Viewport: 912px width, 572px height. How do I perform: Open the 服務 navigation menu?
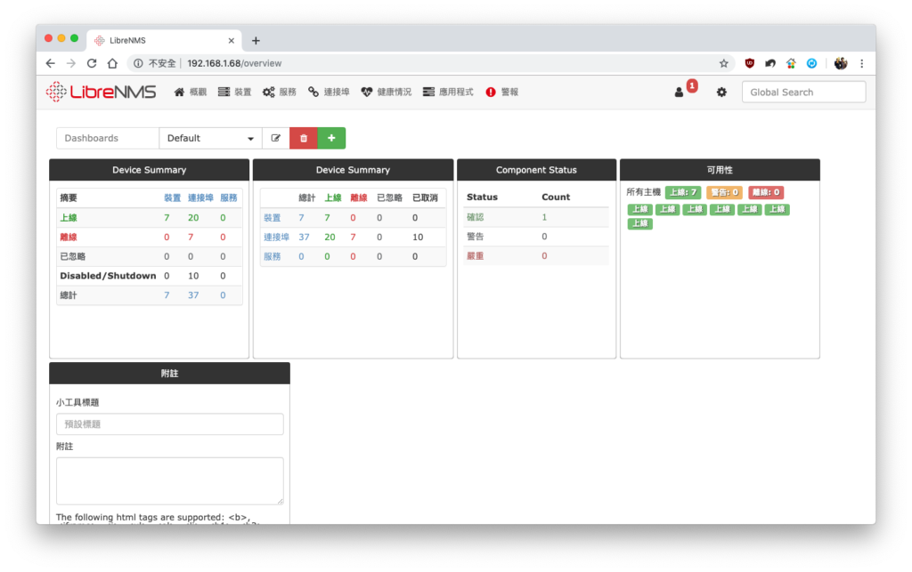(279, 92)
